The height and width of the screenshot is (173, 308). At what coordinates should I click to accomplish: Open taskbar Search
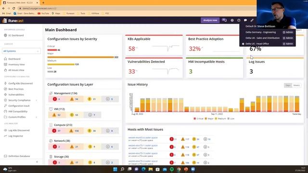pos(122,169)
